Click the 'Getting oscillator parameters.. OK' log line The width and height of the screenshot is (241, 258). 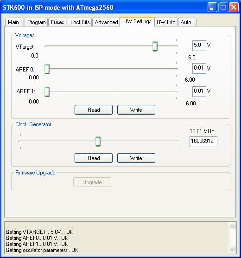[42, 250]
